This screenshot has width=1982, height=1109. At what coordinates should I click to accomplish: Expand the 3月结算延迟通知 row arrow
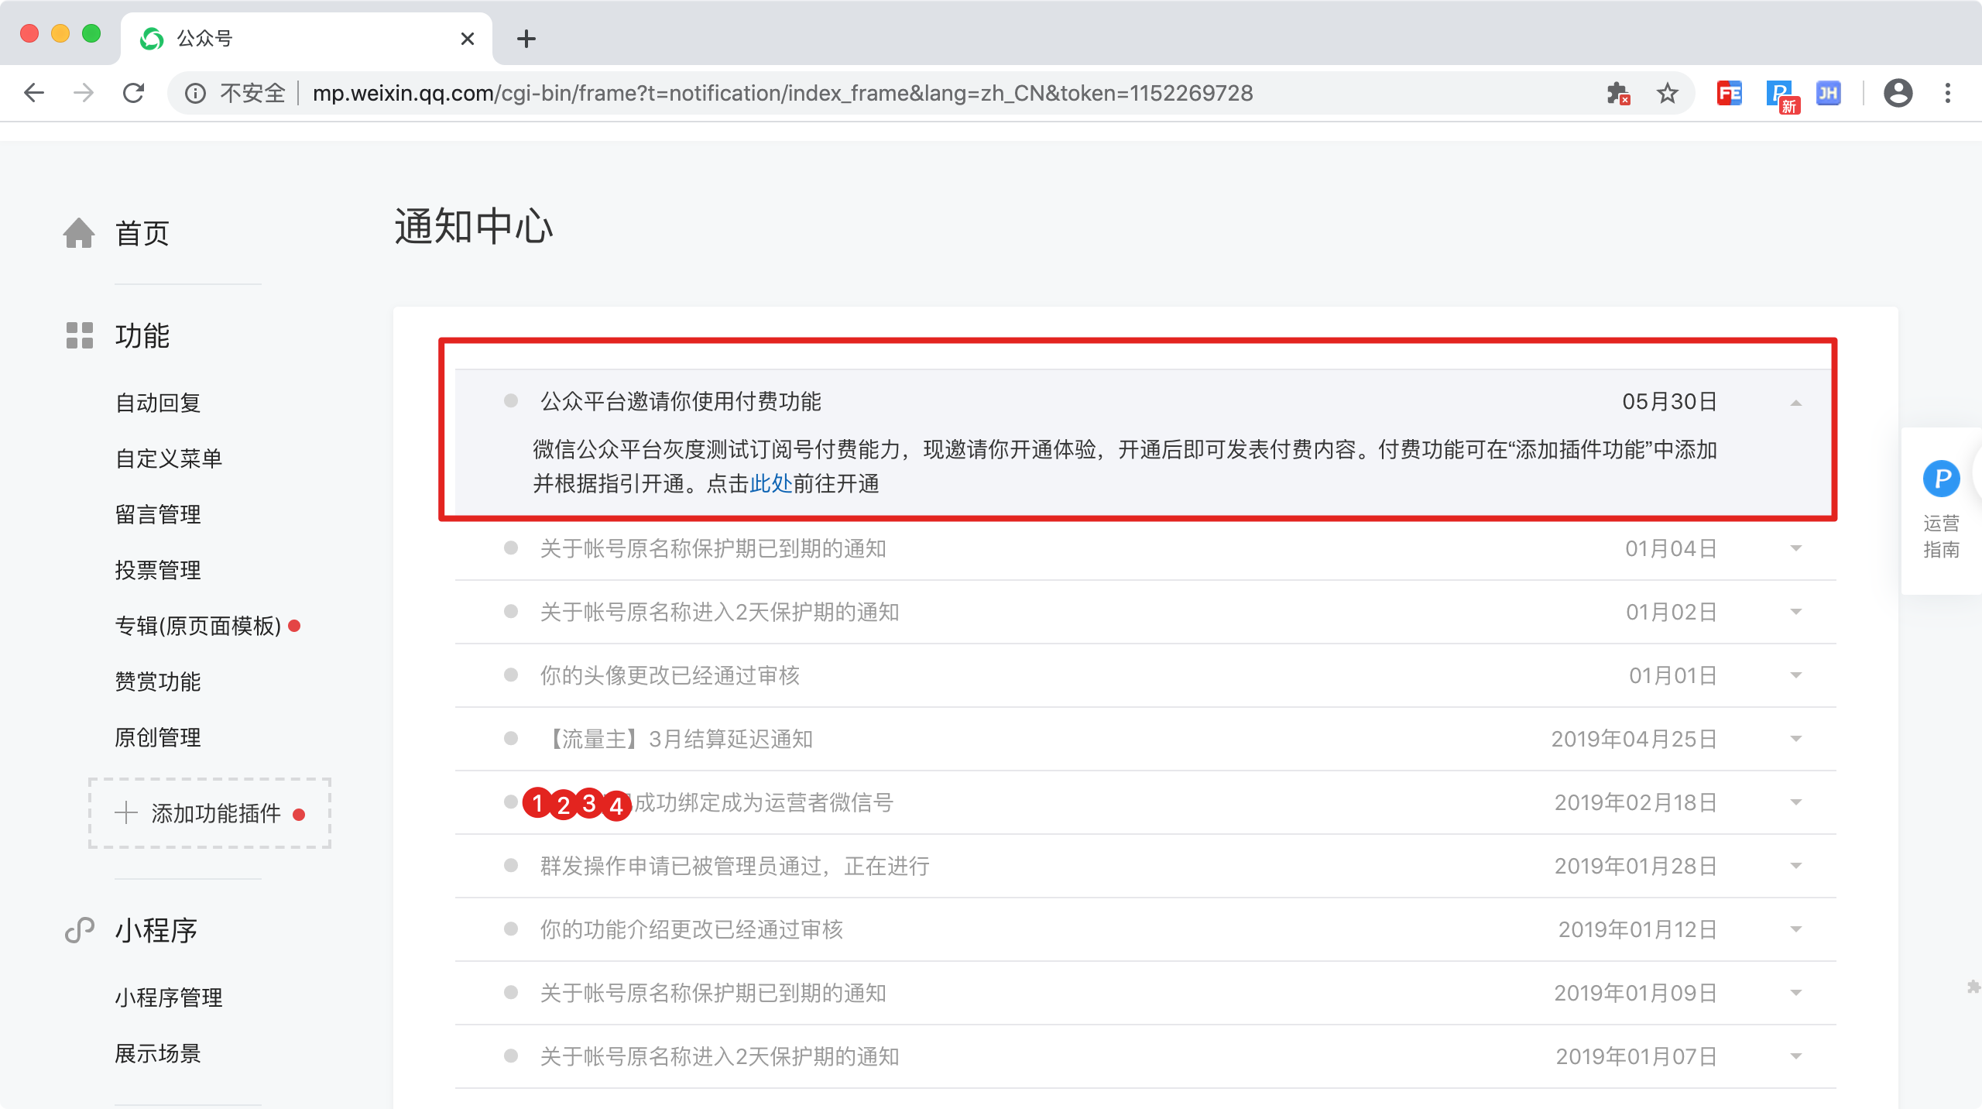[x=1795, y=739]
